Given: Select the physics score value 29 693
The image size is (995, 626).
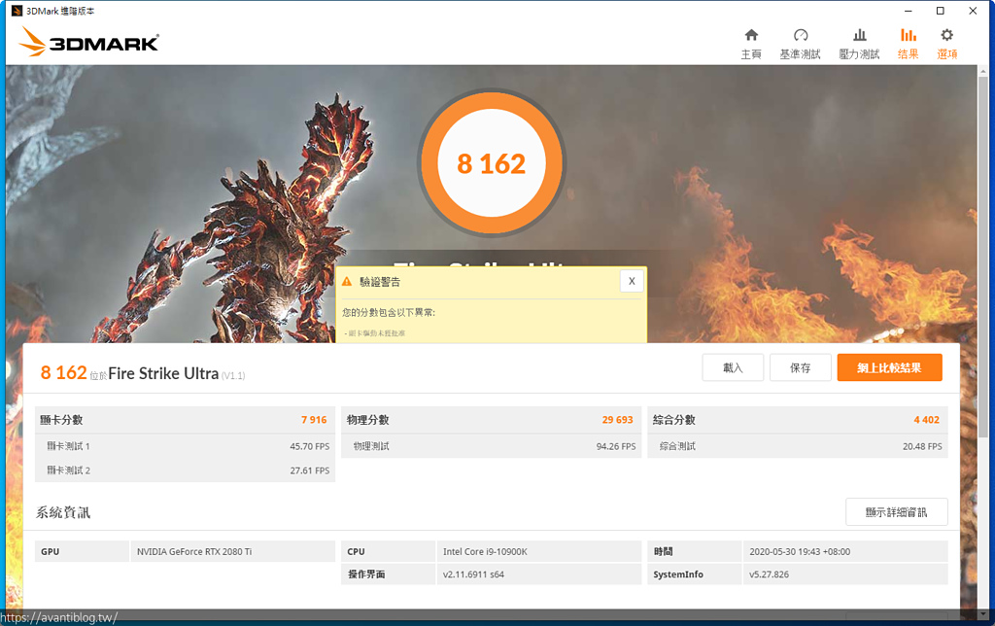Looking at the screenshot, I should click(617, 420).
